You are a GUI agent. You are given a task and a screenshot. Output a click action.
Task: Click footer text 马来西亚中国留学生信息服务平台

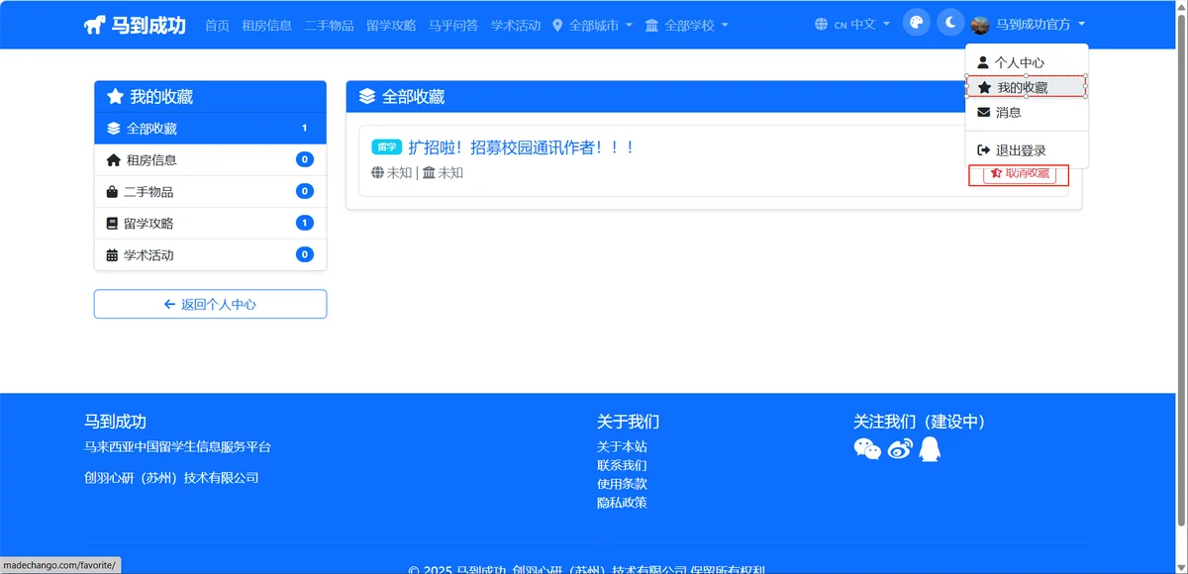(177, 447)
